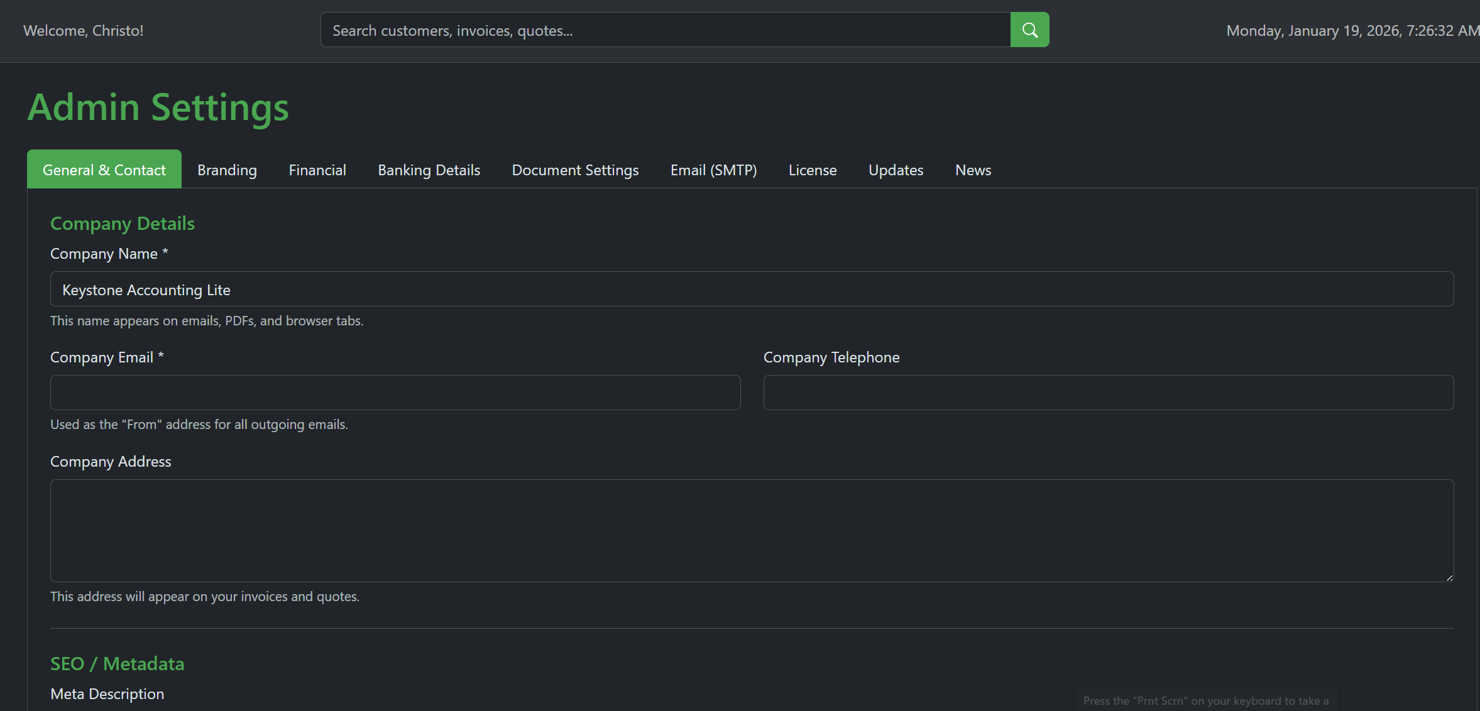Switch to the Email (SMTP) tab

click(x=713, y=170)
